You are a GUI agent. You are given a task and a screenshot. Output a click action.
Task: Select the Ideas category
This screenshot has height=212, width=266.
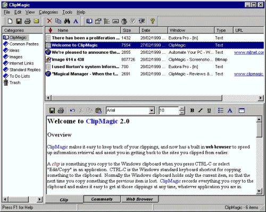tap(11, 51)
